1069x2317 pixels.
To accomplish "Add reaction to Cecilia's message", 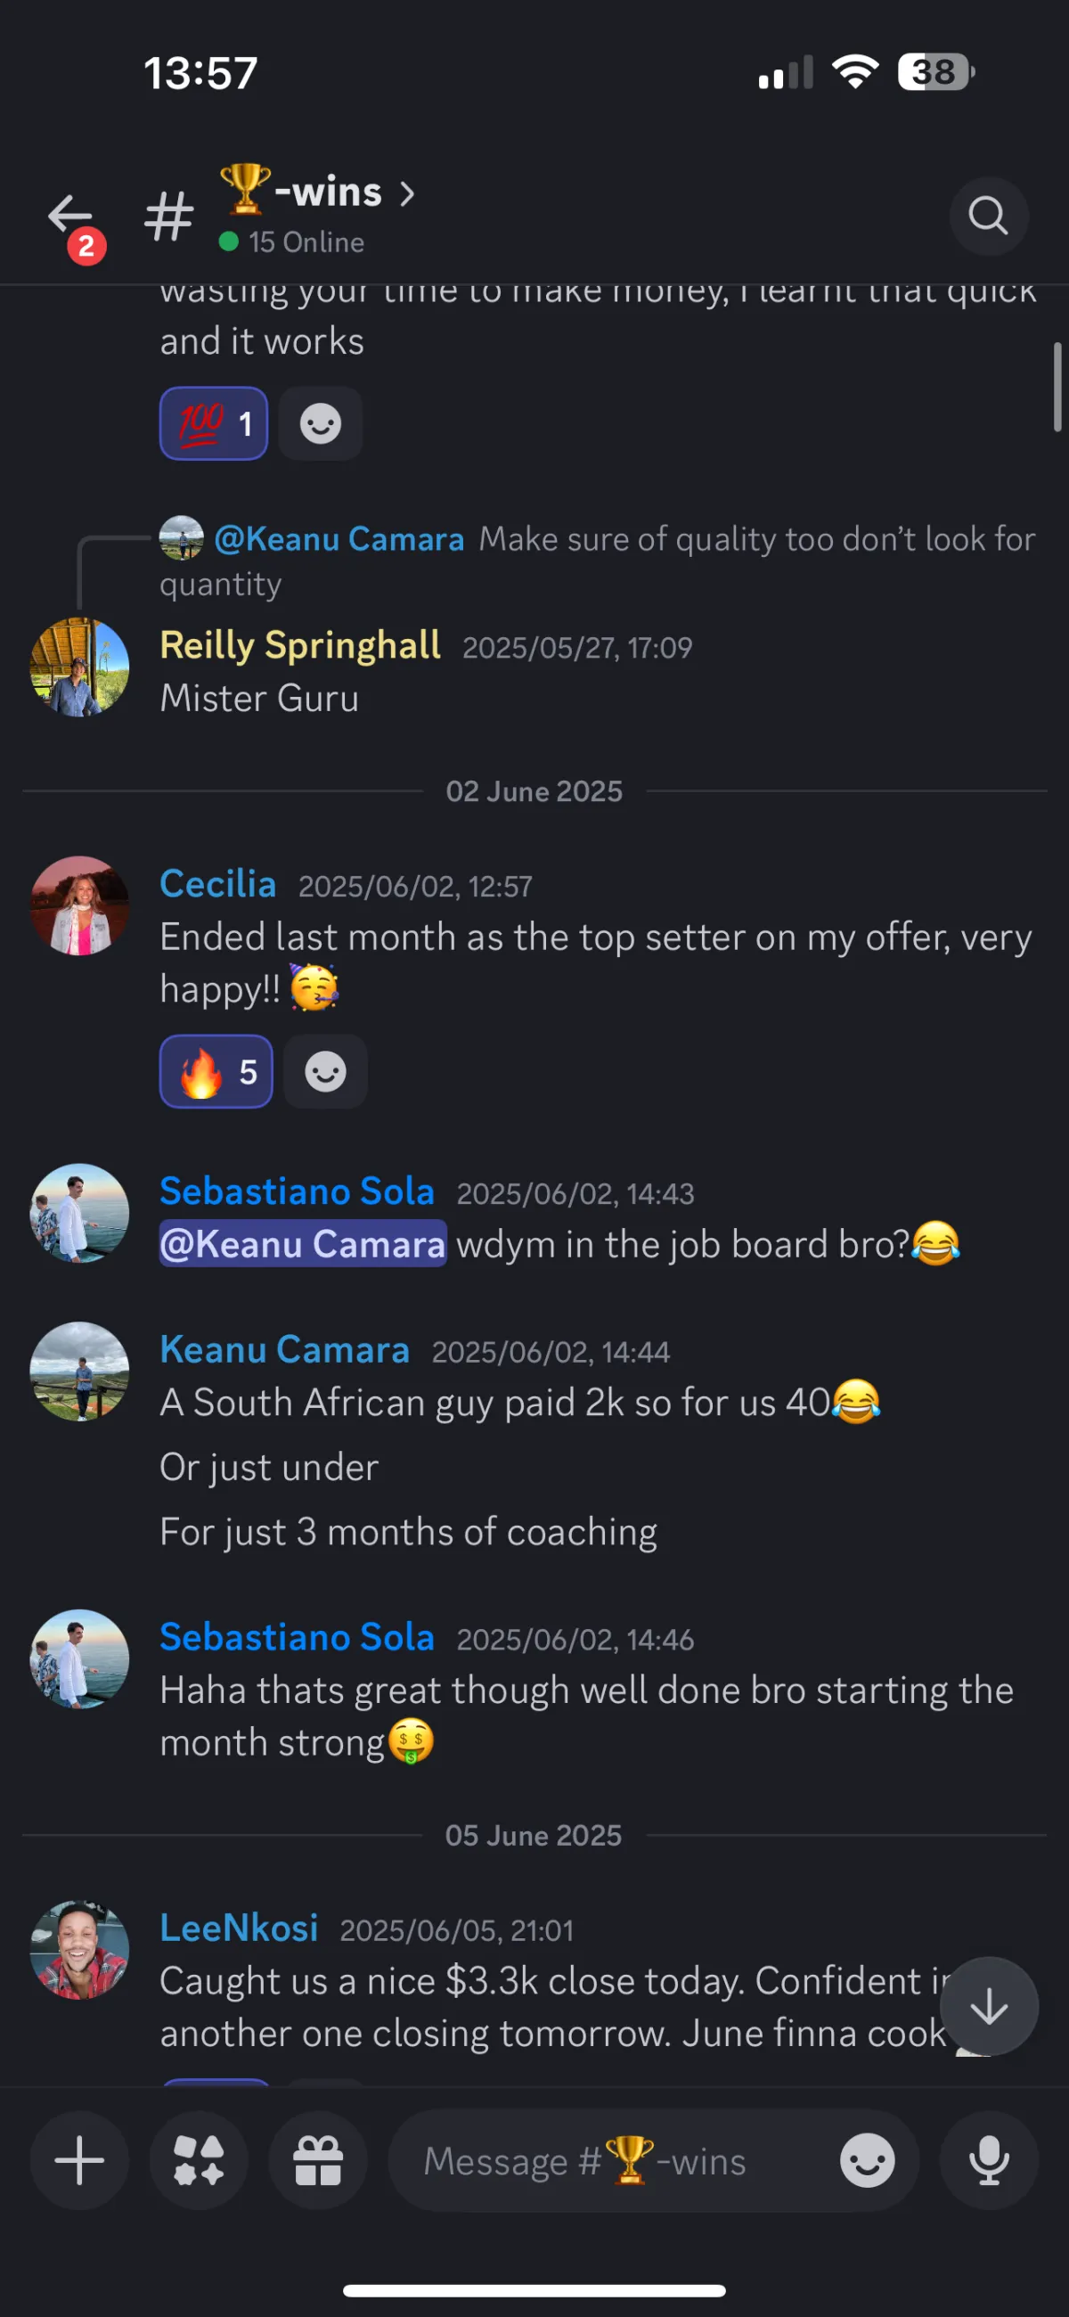I will tap(325, 1071).
